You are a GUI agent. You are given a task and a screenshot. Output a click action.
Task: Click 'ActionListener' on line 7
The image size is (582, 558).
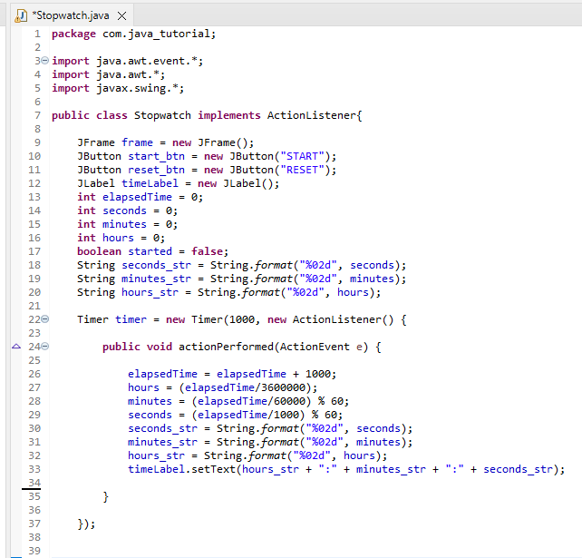tap(312, 115)
